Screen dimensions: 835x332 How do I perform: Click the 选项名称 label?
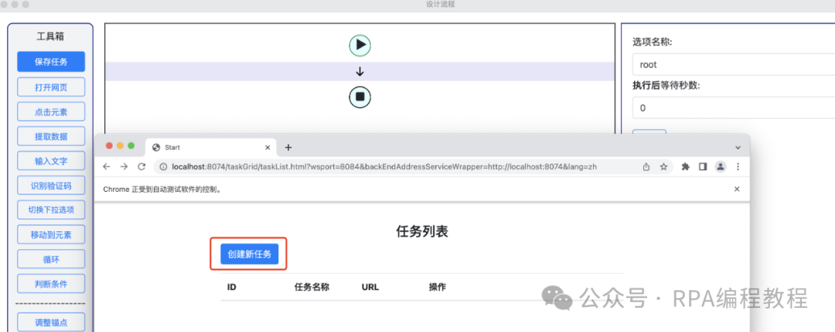click(x=653, y=42)
